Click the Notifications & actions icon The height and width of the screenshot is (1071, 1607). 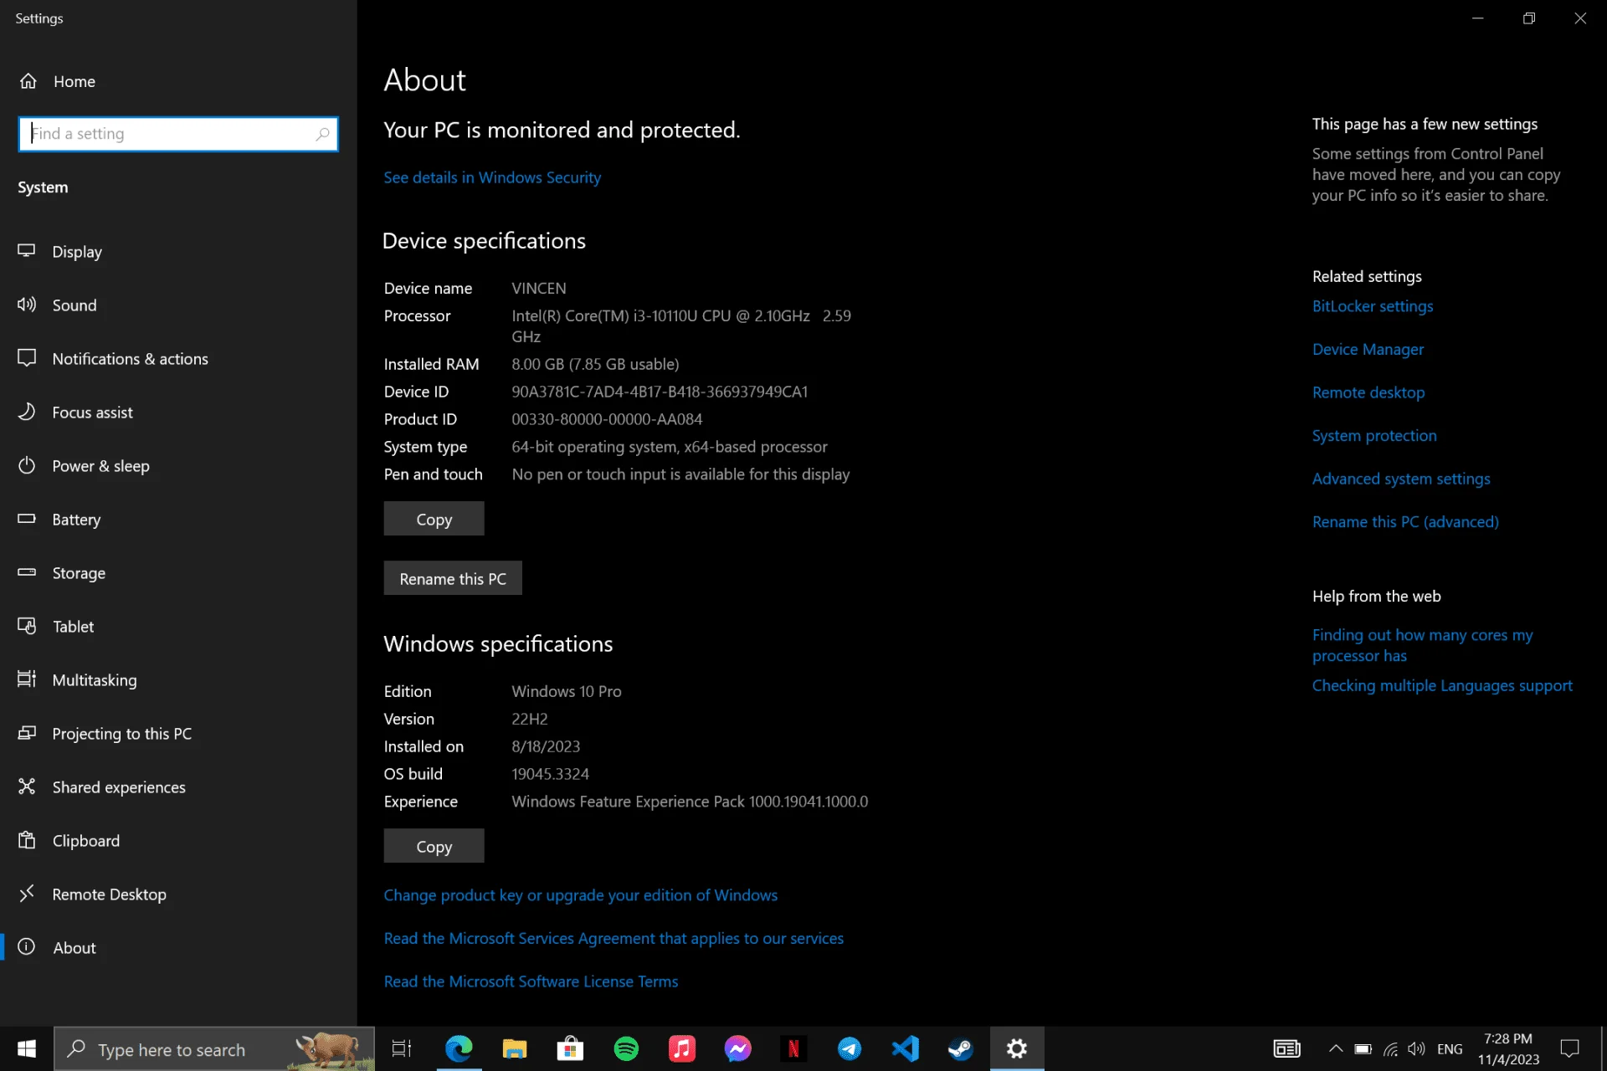point(27,358)
